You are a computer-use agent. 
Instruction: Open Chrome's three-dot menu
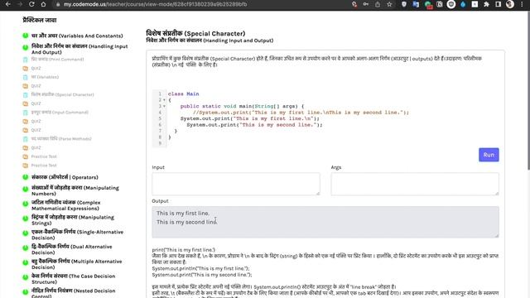(523, 4)
